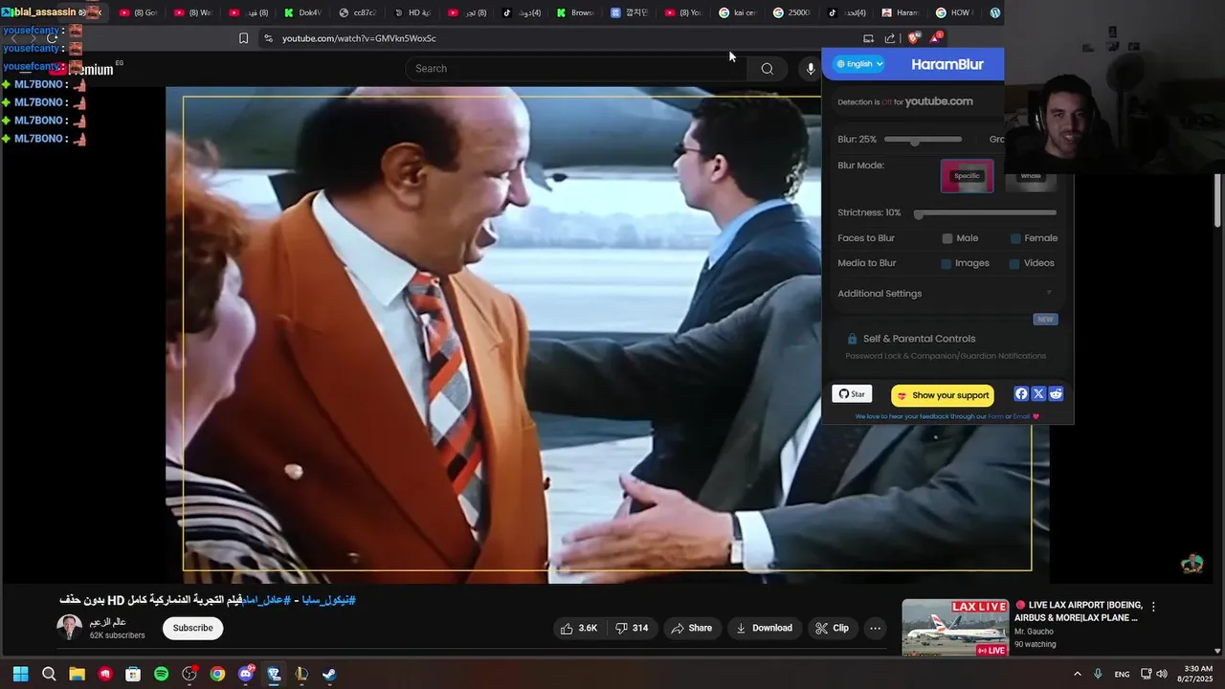The width and height of the screenshot is (1225, 689).
Task: Click the Clip button under video
Action: click(833, 628)
